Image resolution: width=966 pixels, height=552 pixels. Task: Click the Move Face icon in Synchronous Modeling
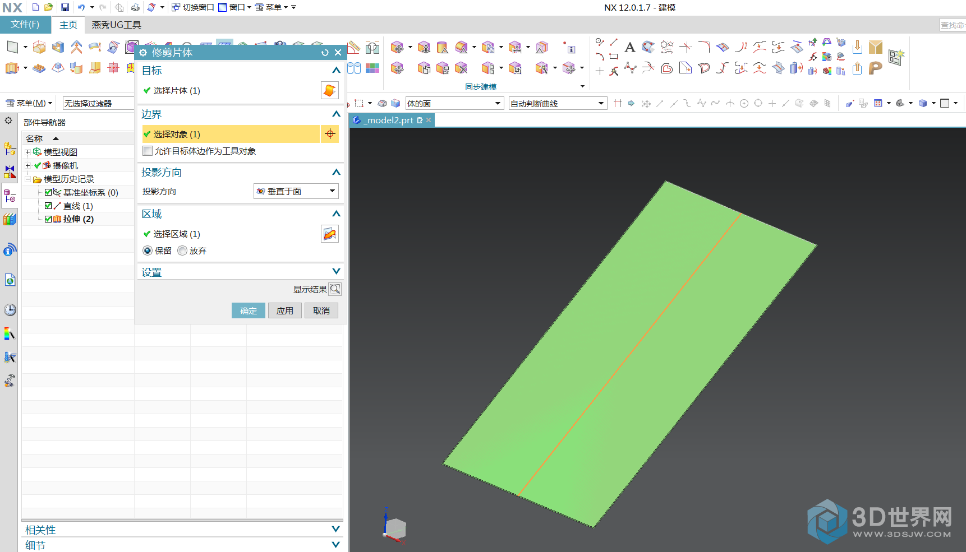tap(397, 47)
